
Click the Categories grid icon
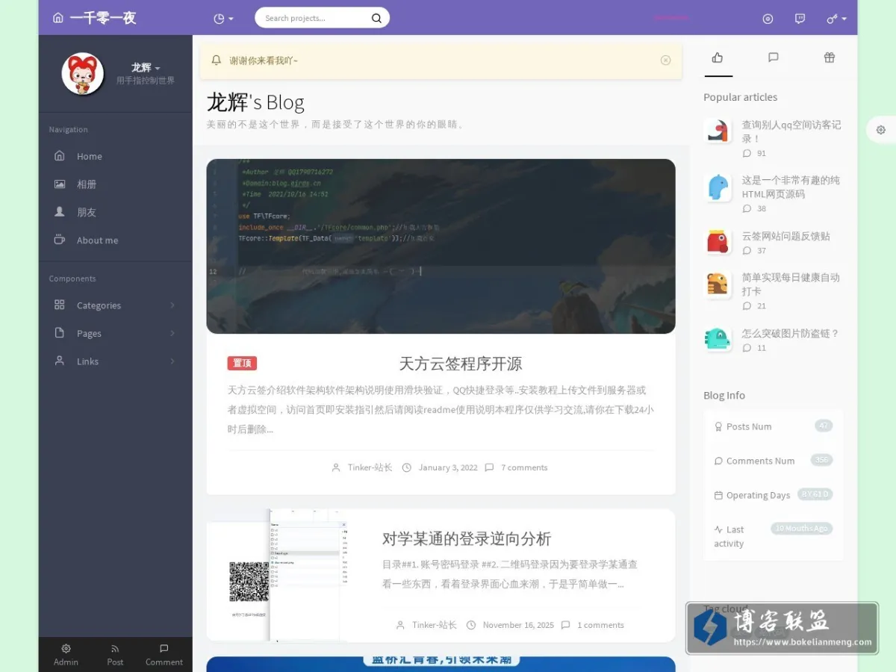[60, 305]
